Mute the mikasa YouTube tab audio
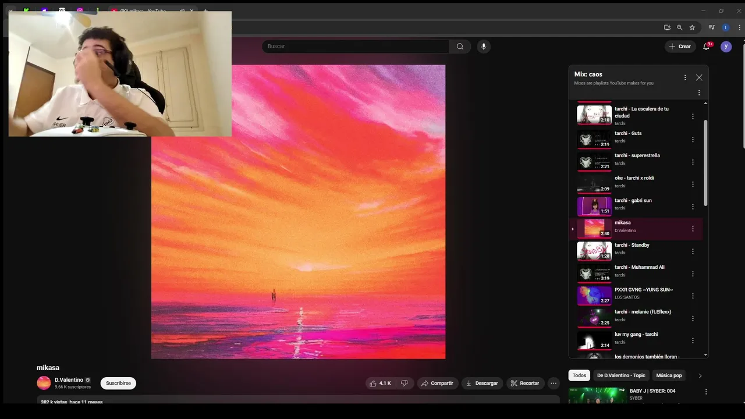Screen dimensions: 745x419 [182, 11]
